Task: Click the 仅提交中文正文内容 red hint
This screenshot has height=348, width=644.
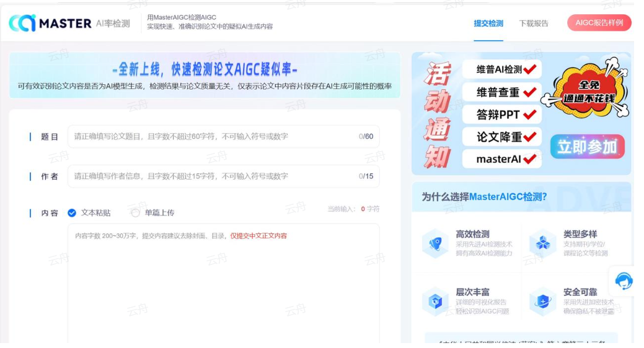Action: pyautogui.click(x=258, y=235)
